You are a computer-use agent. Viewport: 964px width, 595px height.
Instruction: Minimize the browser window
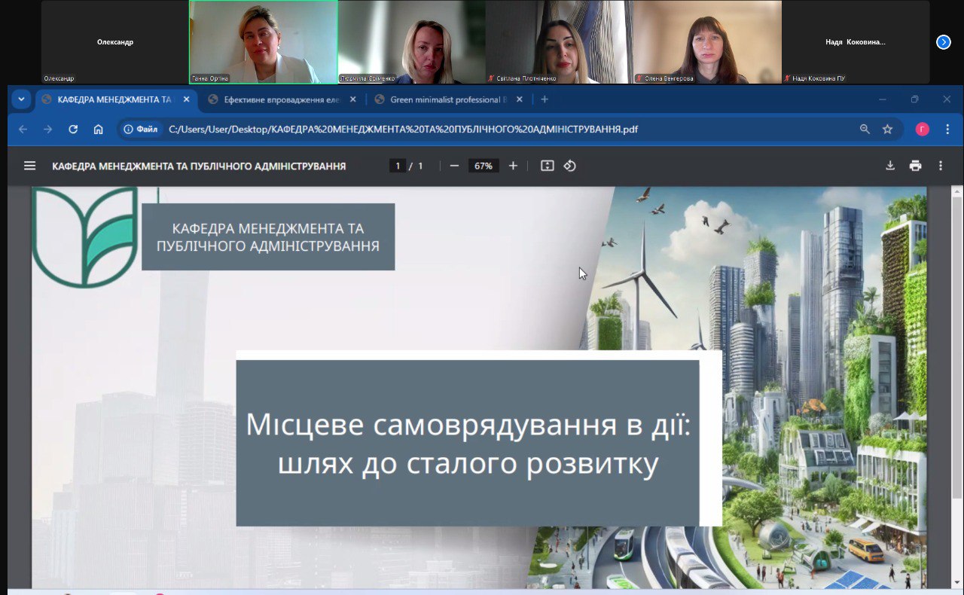point(882,99)
